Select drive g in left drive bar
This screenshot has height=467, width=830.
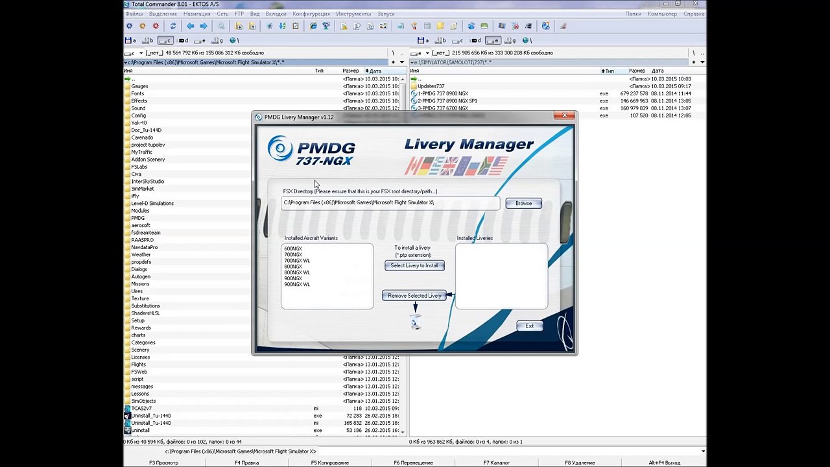[x=219, y=40]
